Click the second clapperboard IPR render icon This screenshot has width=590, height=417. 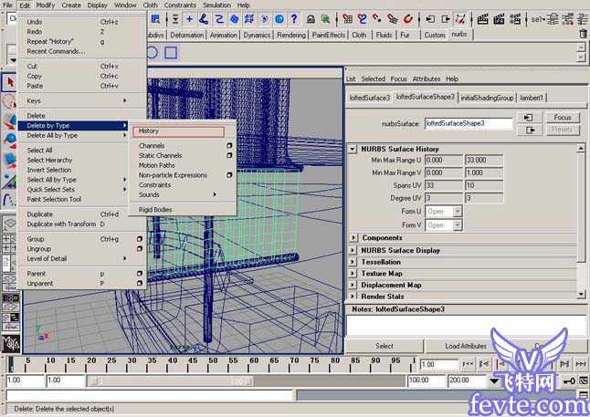(499, 19)
